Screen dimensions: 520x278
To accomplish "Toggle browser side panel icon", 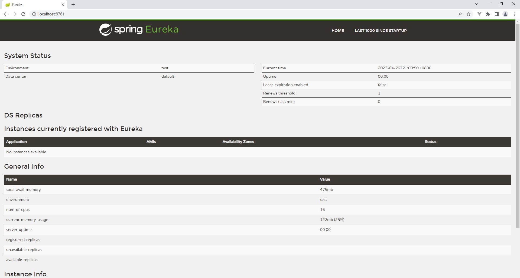I will [497, 14].
